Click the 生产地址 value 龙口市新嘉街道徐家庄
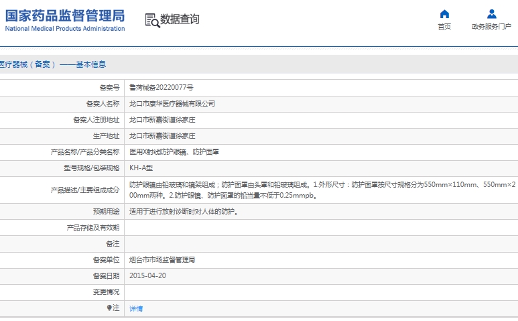 pos(162,136)
